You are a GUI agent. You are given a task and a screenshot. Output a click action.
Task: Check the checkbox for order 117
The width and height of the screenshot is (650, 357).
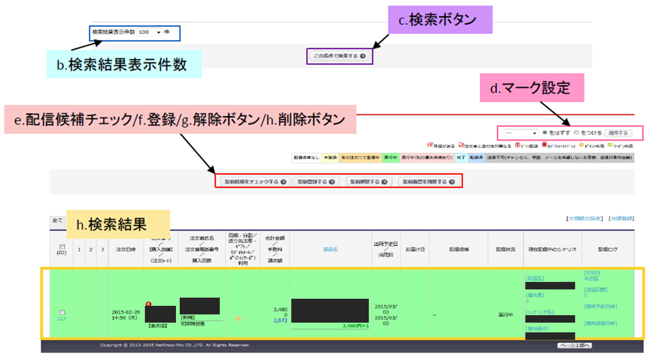coord(62,312)
